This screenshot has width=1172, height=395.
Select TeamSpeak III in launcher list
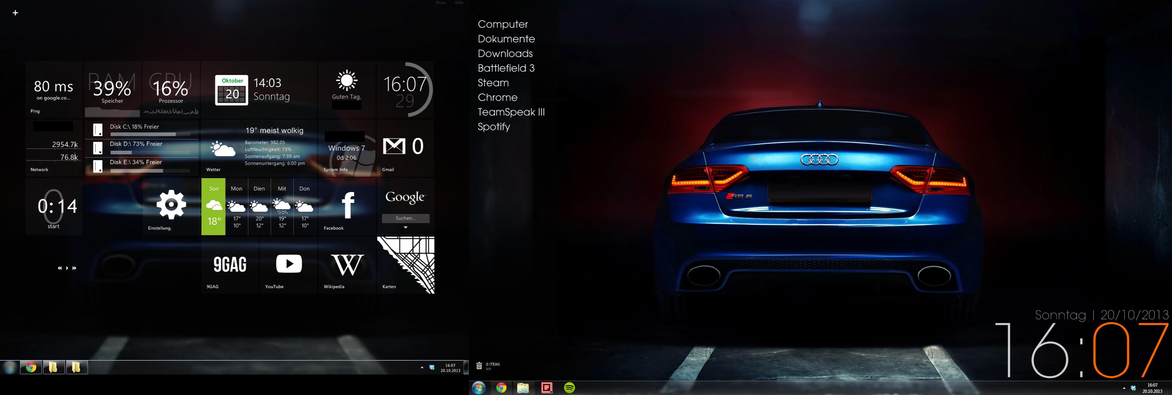(x=511, y=112)
